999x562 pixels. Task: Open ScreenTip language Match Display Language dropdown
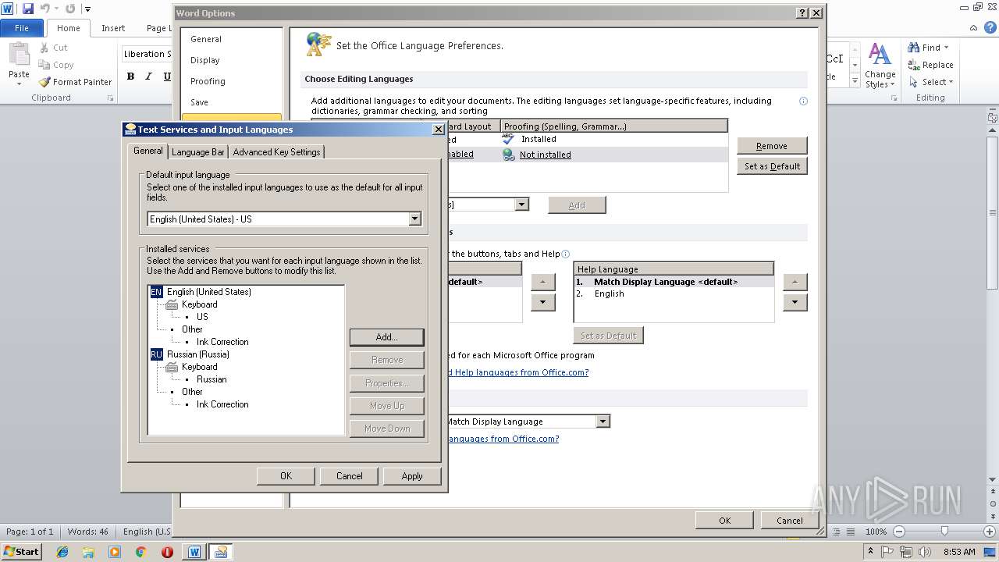click(x=603, y=421)
